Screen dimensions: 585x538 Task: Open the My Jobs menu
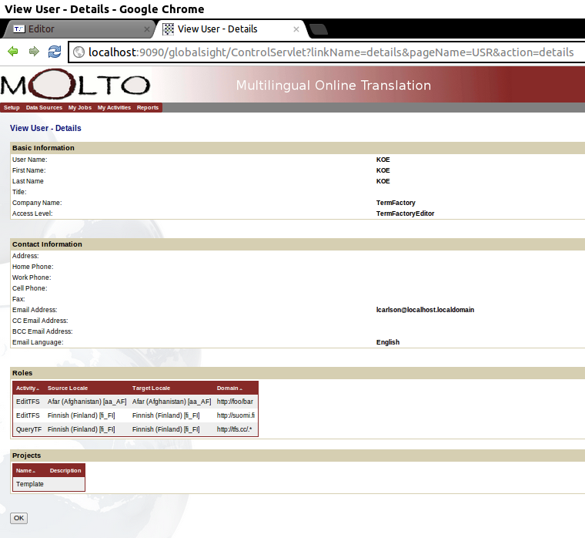(x=80, y=108)
